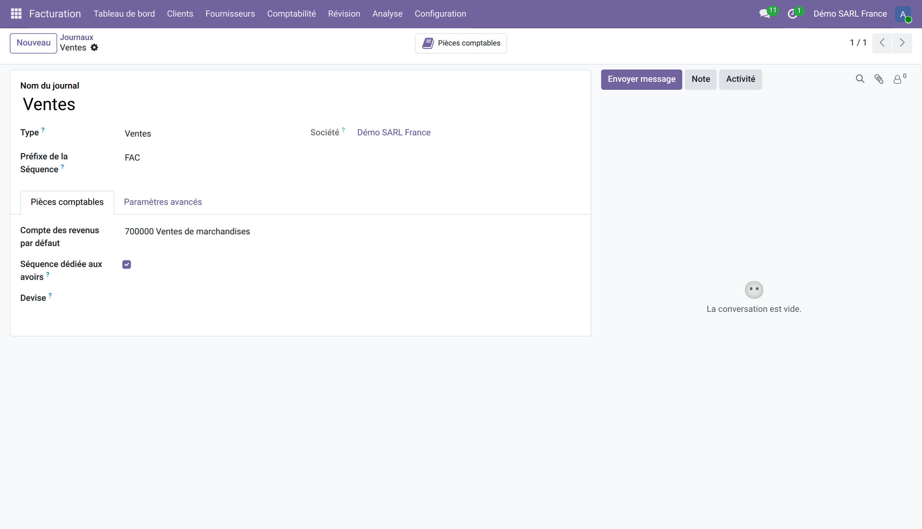Click the 1 / 1 pager counter
The image size is (922, 529).
point(858,43)
